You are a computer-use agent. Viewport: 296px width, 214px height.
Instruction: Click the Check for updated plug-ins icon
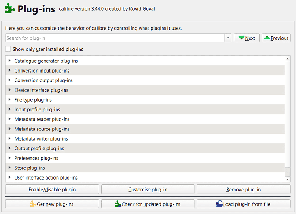(118, 204)
